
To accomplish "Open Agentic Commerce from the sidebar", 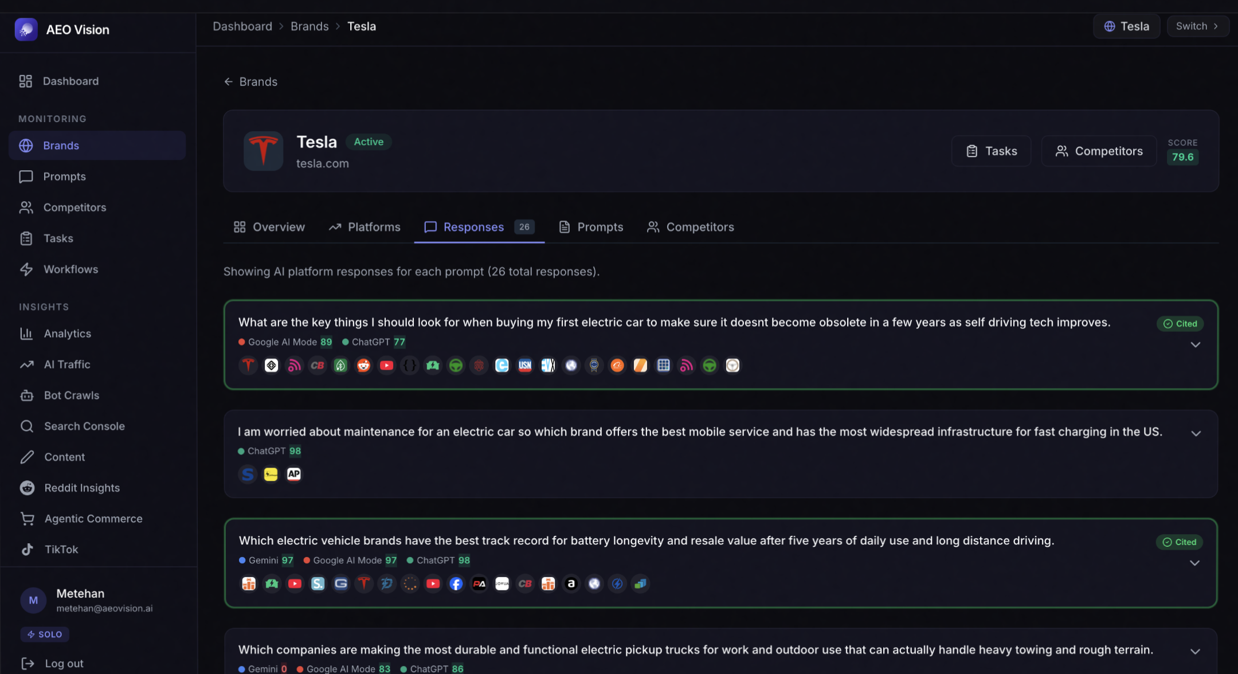I will 93,519.
